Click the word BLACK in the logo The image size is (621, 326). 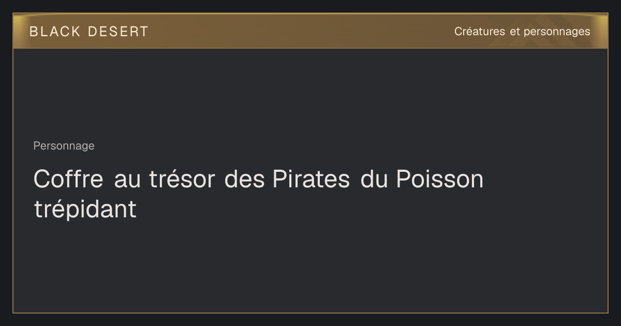tap(55, 32)
